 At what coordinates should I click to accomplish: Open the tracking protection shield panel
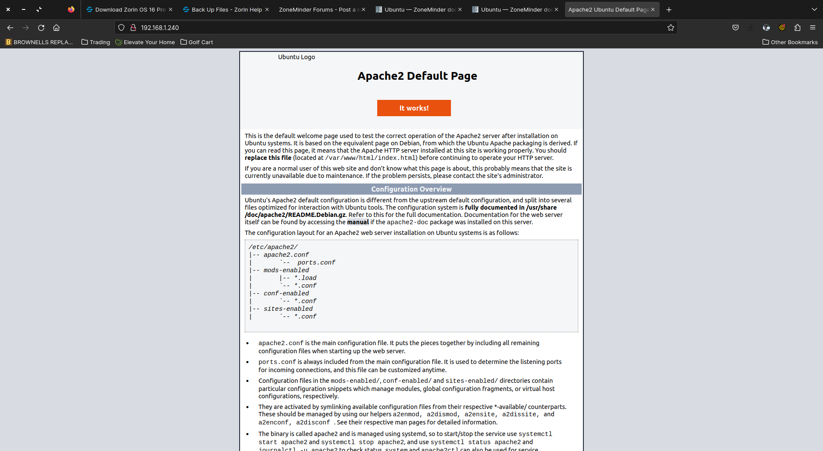(121, 28)
